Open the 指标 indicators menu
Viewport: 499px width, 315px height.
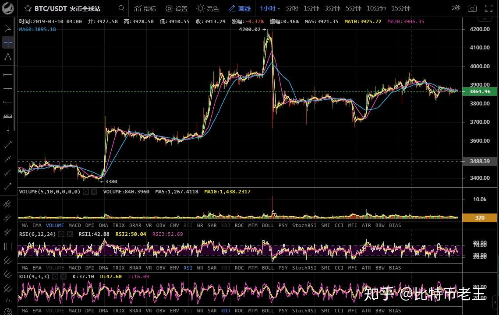145,8
